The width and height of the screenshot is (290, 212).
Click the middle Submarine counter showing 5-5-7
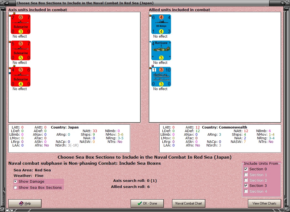click(20, 50)
